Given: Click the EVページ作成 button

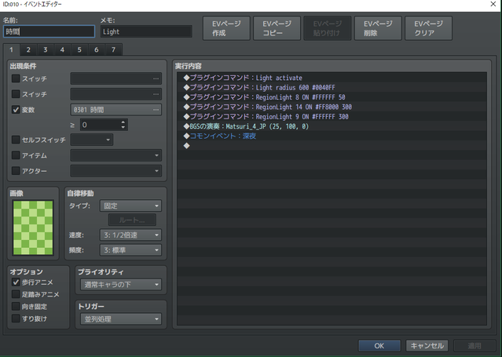Looking at the screenshot, I should pos(226,28).
